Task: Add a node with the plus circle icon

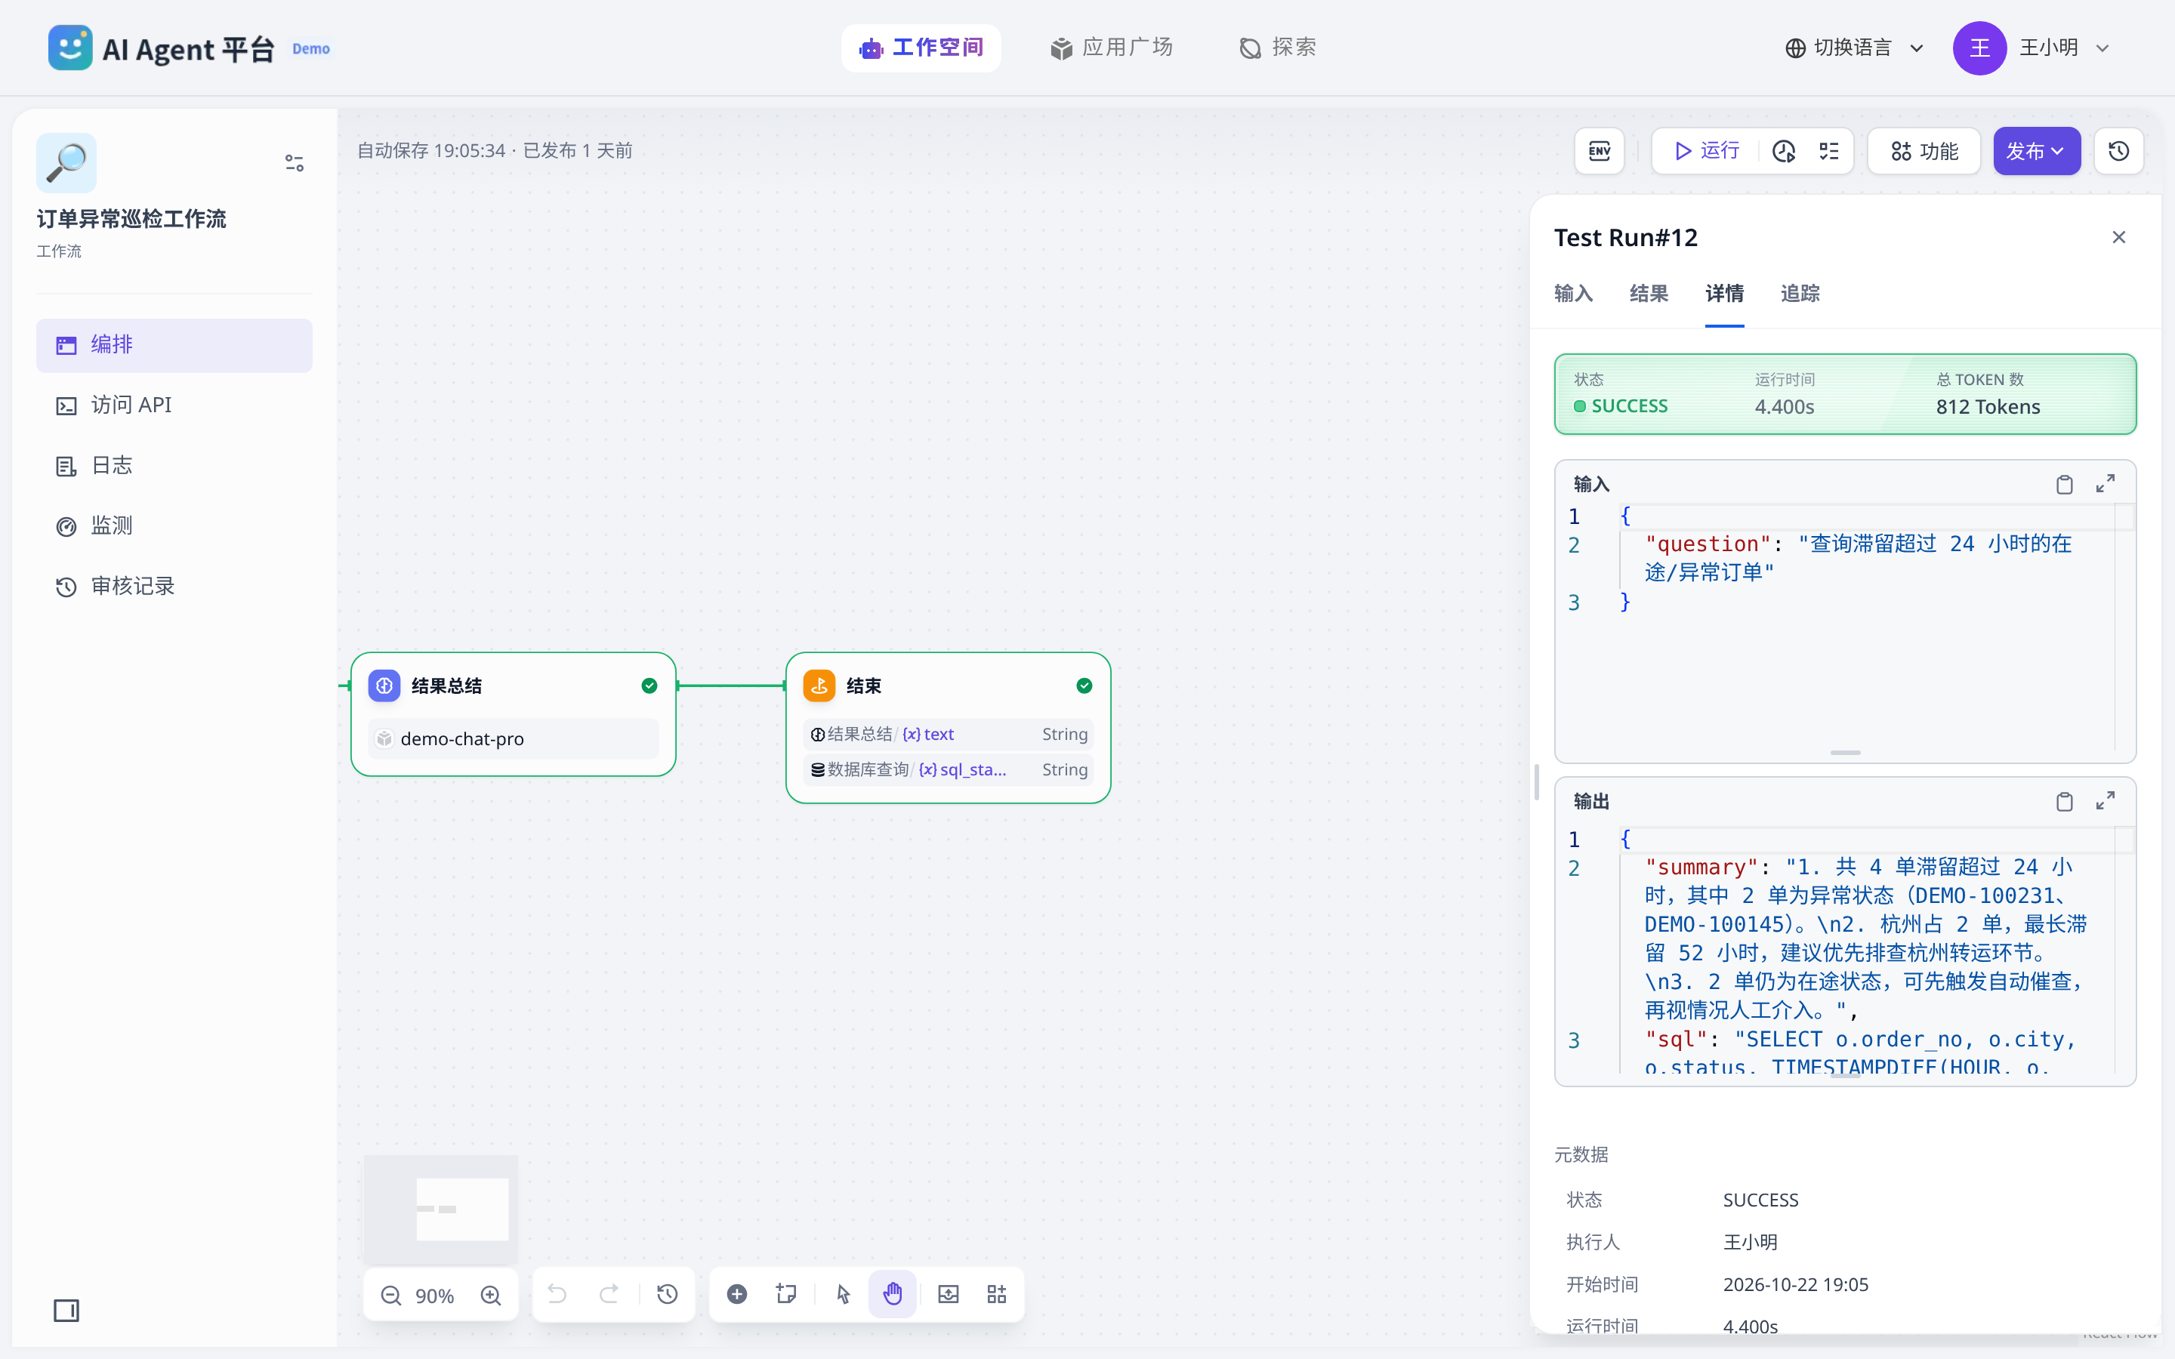Action: [x=737, y=1294]
